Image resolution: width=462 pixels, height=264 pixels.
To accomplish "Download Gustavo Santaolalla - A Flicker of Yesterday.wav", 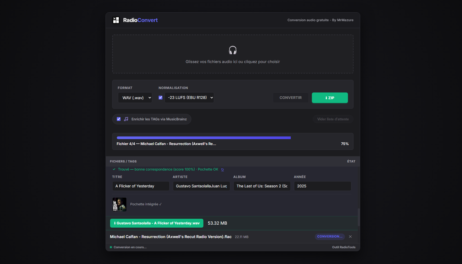I will 157,223.
